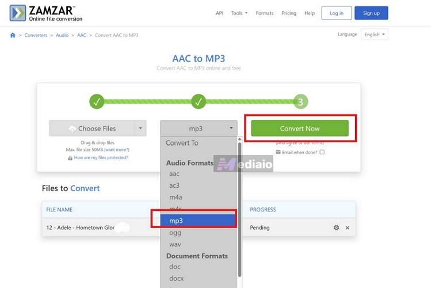Enable 'Email when done?' checkbox
The height and width of the screenshot is (288, 431).
(x=322, y=152)
